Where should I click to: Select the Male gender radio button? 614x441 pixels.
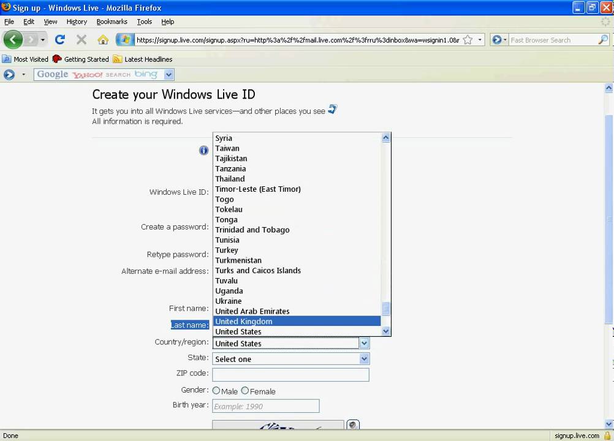tap(216, 391)
